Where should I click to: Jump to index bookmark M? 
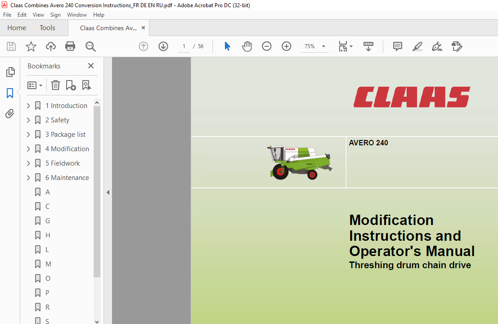(48, 264)
